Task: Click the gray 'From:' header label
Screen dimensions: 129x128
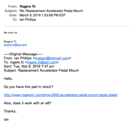Action: (x=13, y=7)
